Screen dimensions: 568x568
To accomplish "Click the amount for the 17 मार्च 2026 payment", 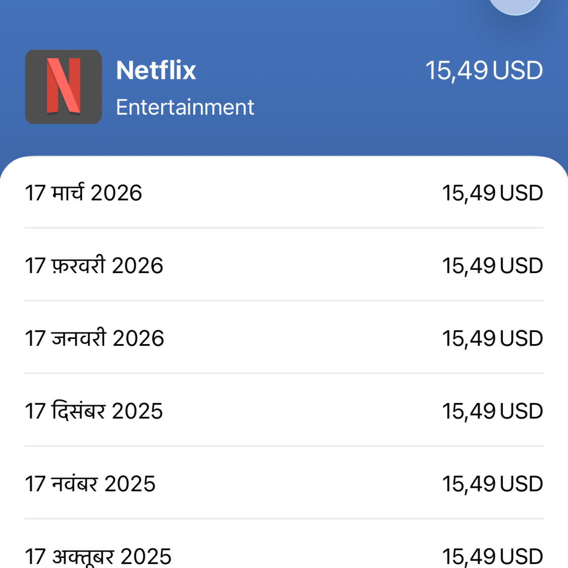I will tap(492, 193).
